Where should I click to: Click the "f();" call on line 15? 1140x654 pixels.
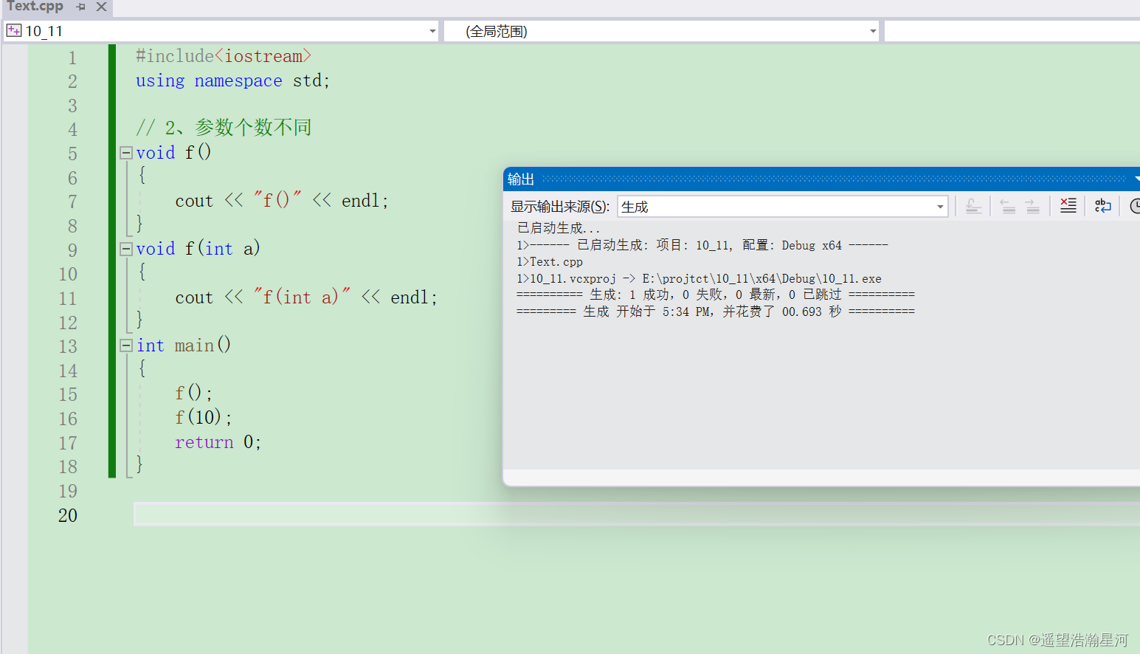click(x=194, y=393)
